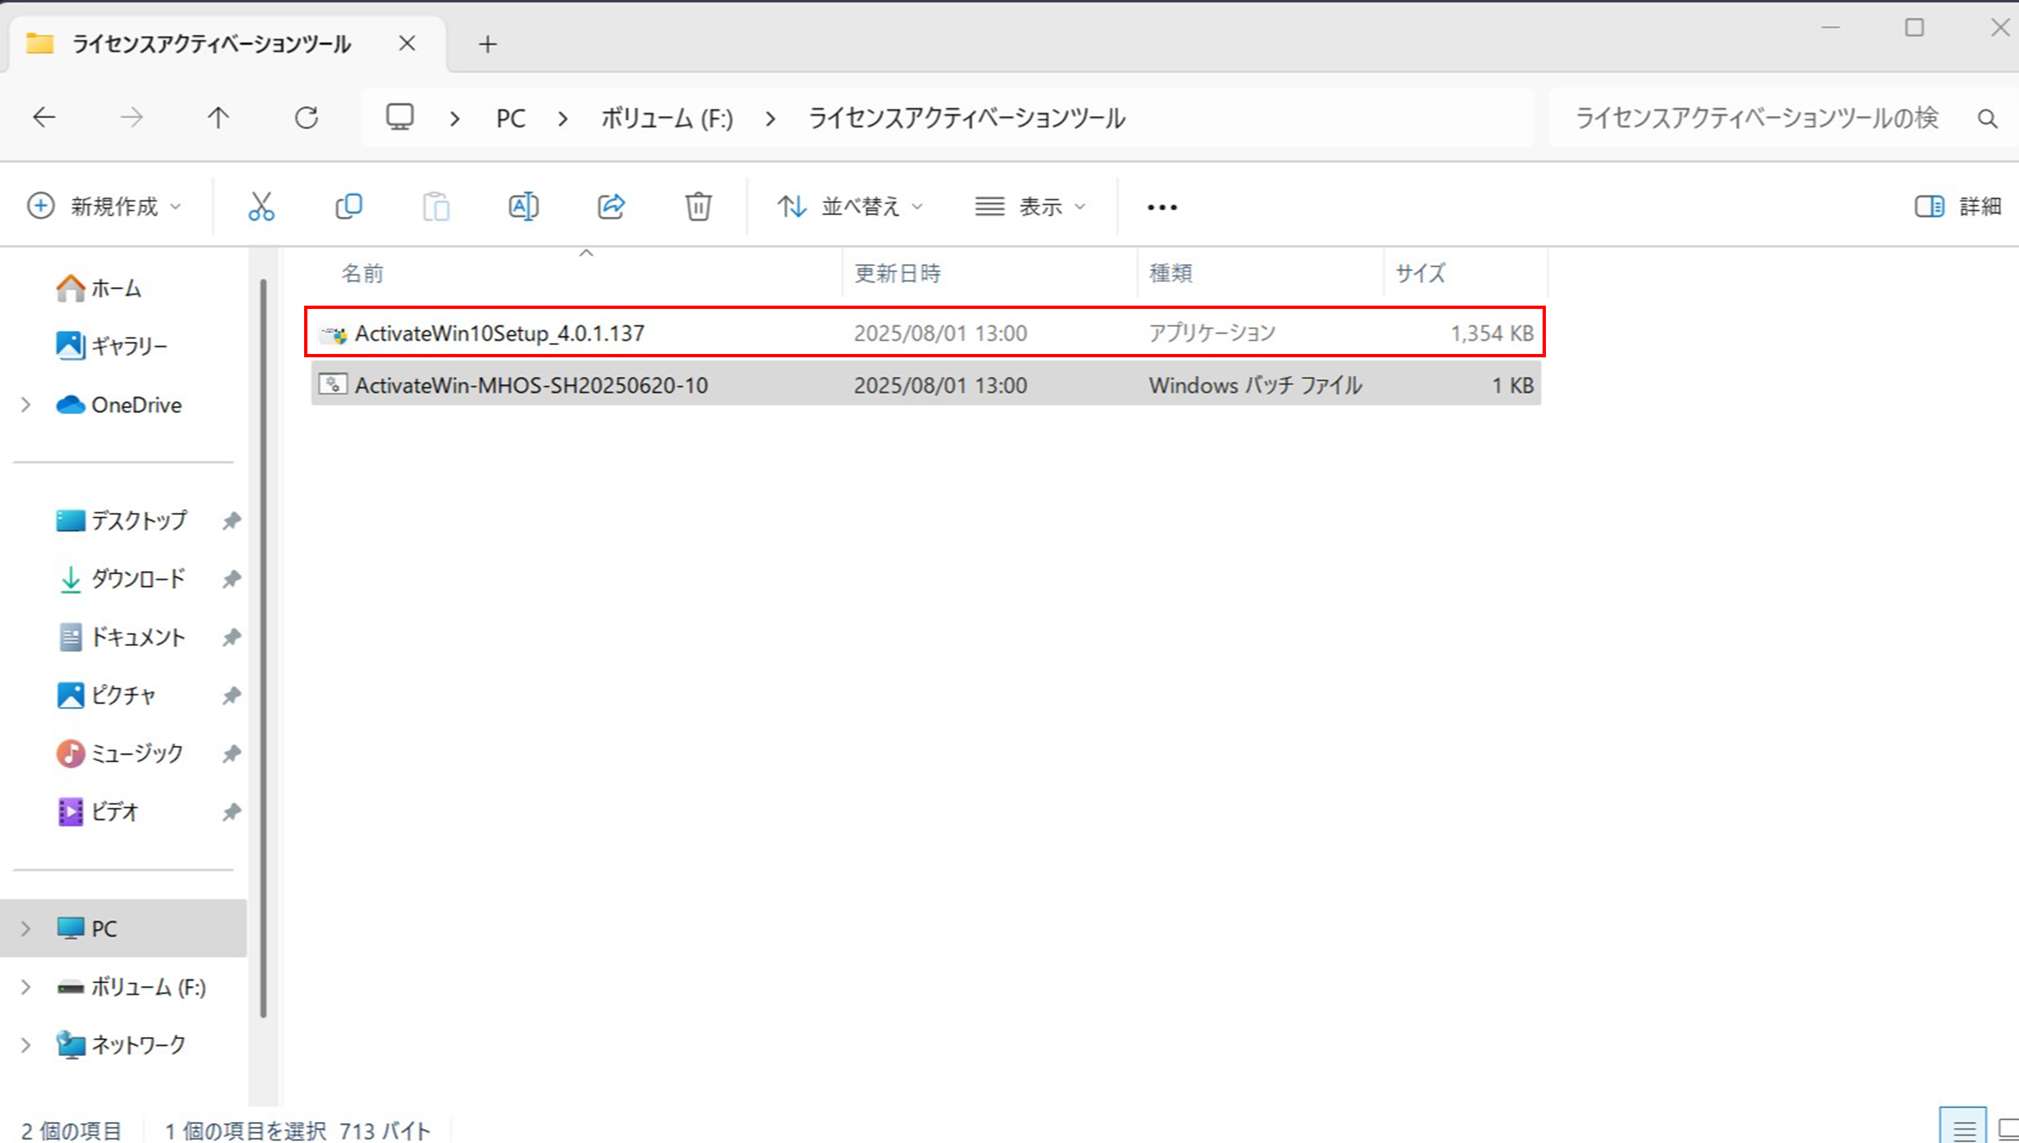This screenshot has width=2019, height=1143.
Task: Unpin ビデオ using its pin icon
Action: (x=231, y=812)
